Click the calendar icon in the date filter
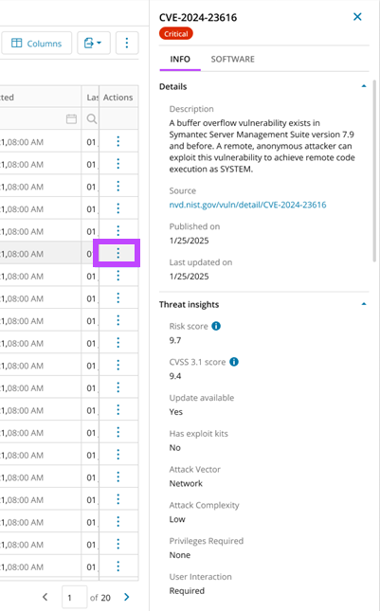 pos(71,118)
